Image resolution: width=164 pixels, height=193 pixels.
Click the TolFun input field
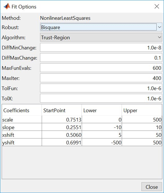[x=101, y=88]
